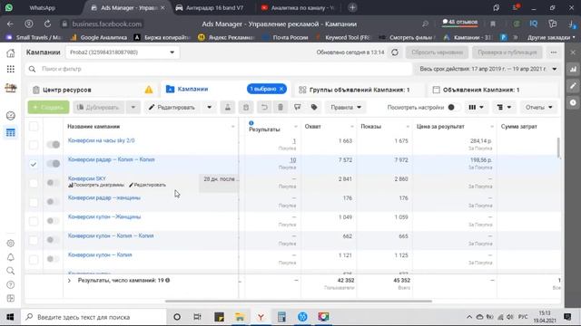Tick the select-all campaigns header checkbox

[x=34, y=127]
